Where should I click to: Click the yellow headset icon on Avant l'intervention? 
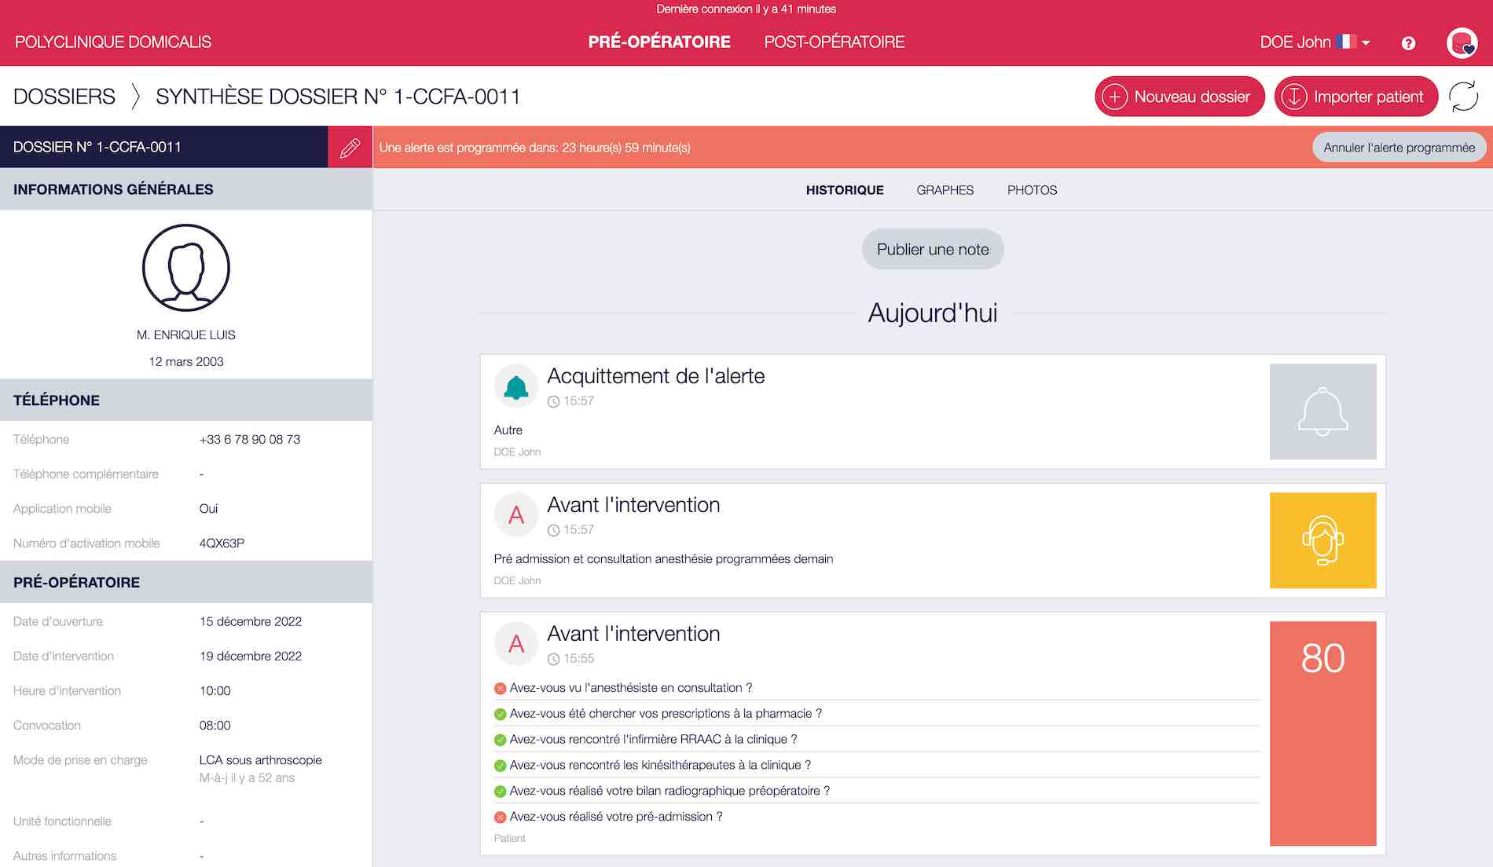click(x=1323, y=540)
